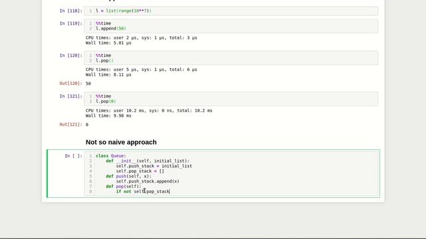Click the output value 50

pos(89,84)
